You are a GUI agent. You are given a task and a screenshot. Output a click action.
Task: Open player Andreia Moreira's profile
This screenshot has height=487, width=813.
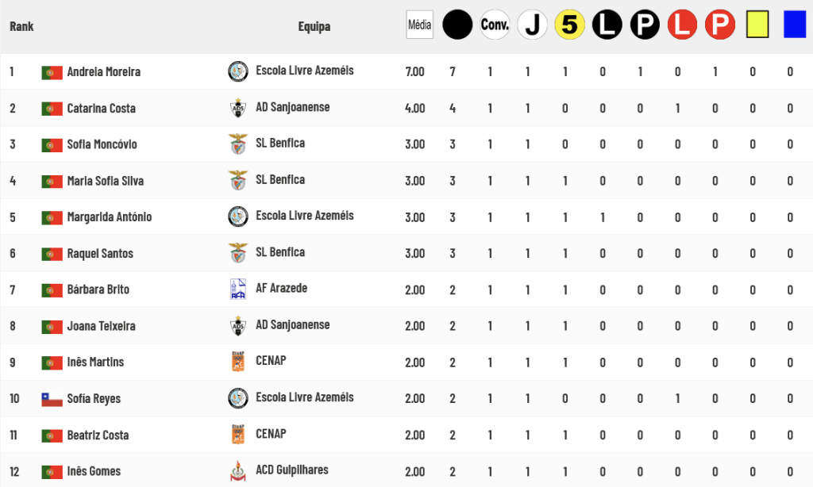(x=104, y=71)
